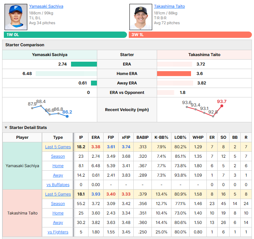Open Takashima's Home stats link

pos(58,213)
